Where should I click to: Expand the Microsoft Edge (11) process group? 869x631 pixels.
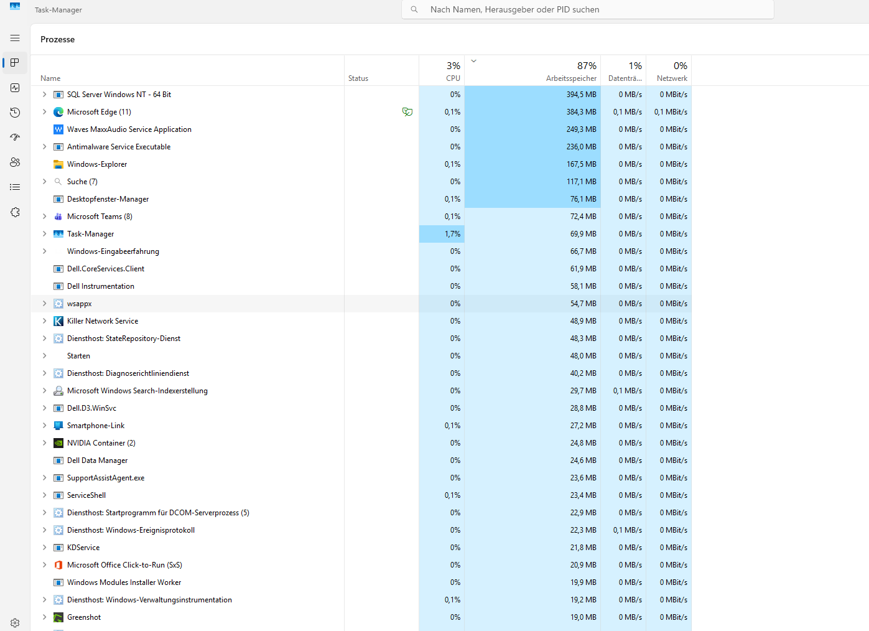pos(44,112)
